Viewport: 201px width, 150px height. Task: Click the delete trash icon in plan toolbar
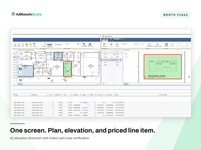coord(20,74)
